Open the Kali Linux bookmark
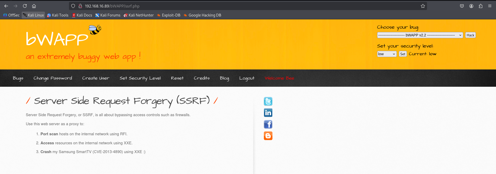This screenshot has width=496, height=174. (x=33, y=15)
